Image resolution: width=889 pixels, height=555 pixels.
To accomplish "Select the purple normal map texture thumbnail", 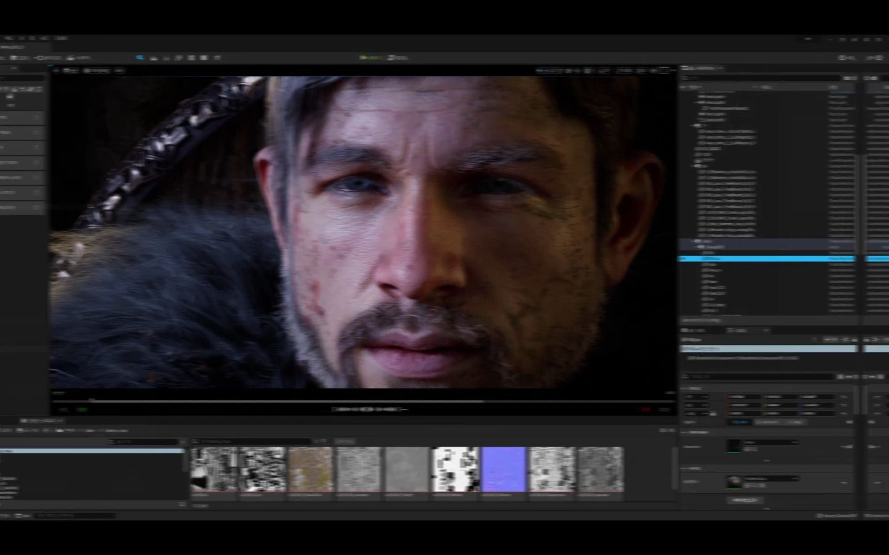I will coord(504,469).
